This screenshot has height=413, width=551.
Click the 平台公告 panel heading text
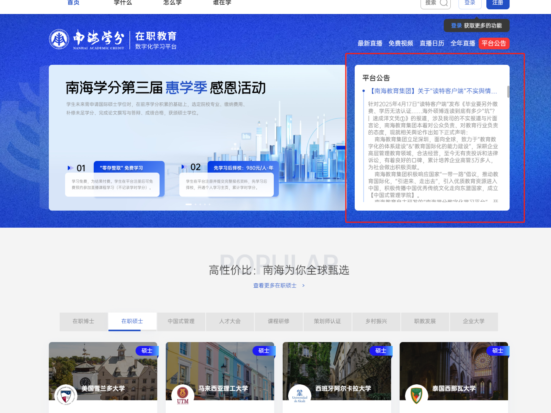[376, 78]
